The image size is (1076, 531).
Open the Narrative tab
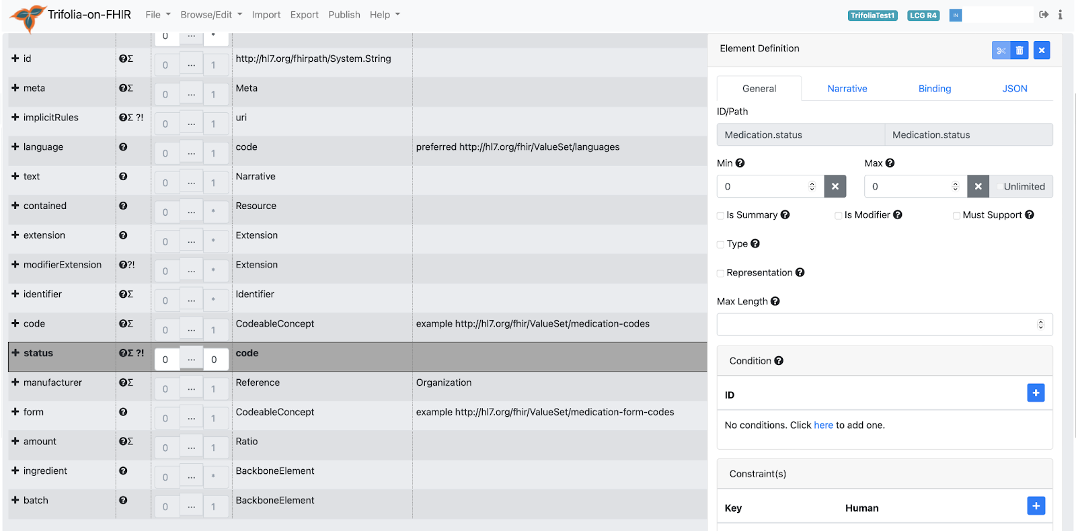point(847,89)
